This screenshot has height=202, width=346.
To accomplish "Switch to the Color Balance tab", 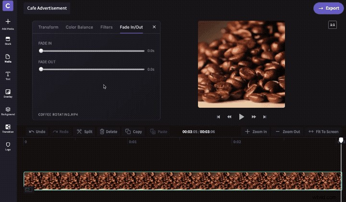I will click(79, 27).
